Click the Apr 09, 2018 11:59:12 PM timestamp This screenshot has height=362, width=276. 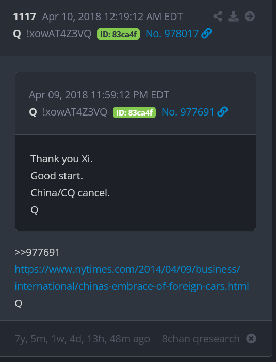[x=99, y=95]
